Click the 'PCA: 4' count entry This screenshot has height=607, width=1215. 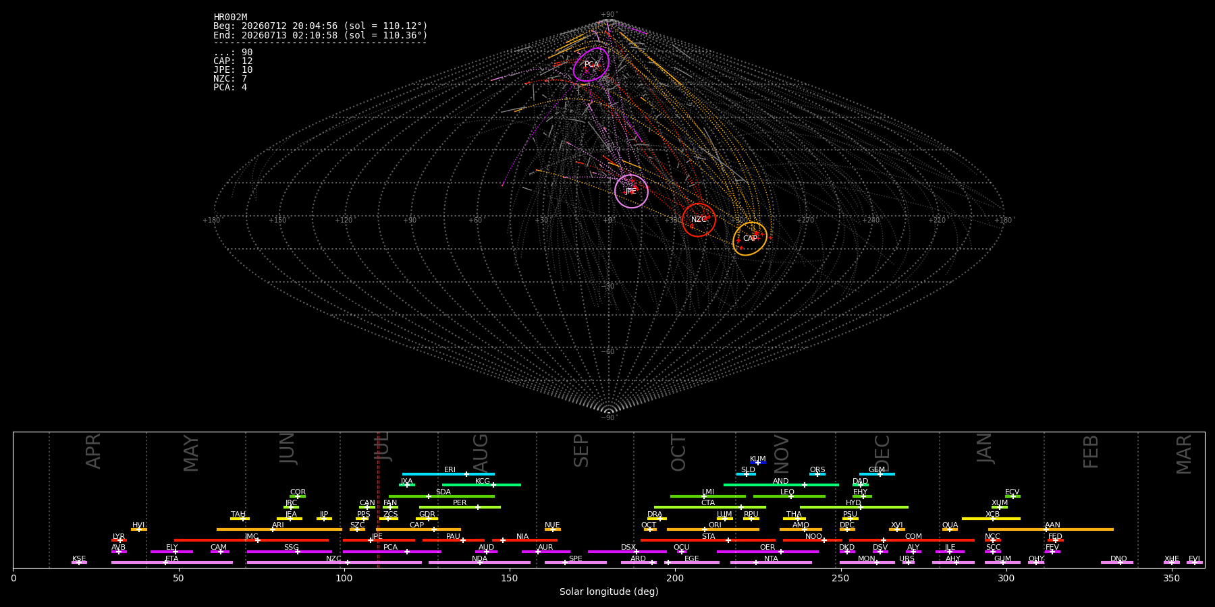pyautogui.click(x=230, y=88)
